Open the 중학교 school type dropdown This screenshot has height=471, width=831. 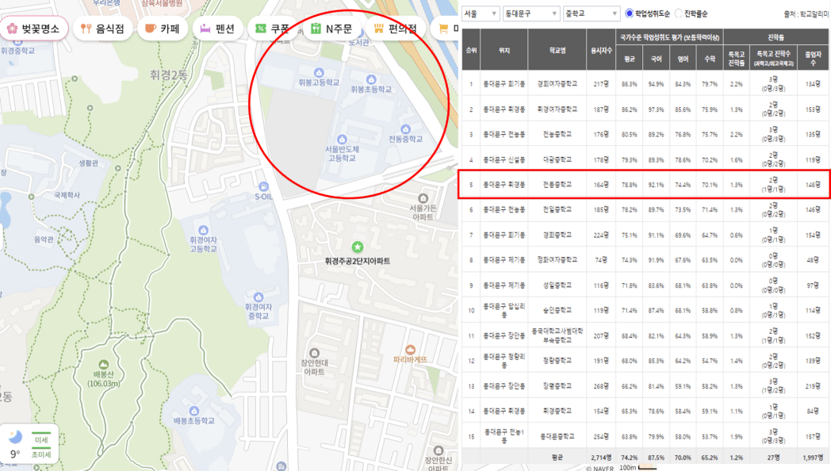coord(592,13)
